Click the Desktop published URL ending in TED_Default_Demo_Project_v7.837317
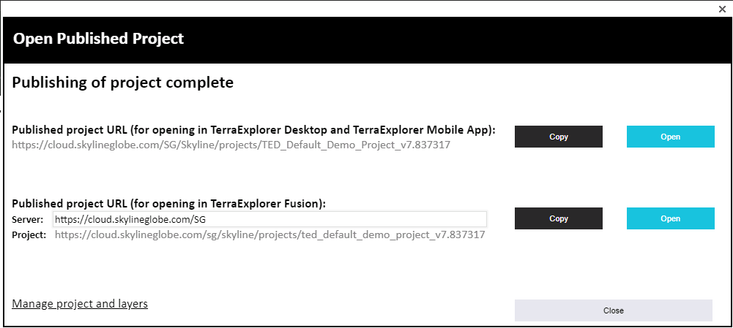733x328 pixels. (x=231, y=145)
